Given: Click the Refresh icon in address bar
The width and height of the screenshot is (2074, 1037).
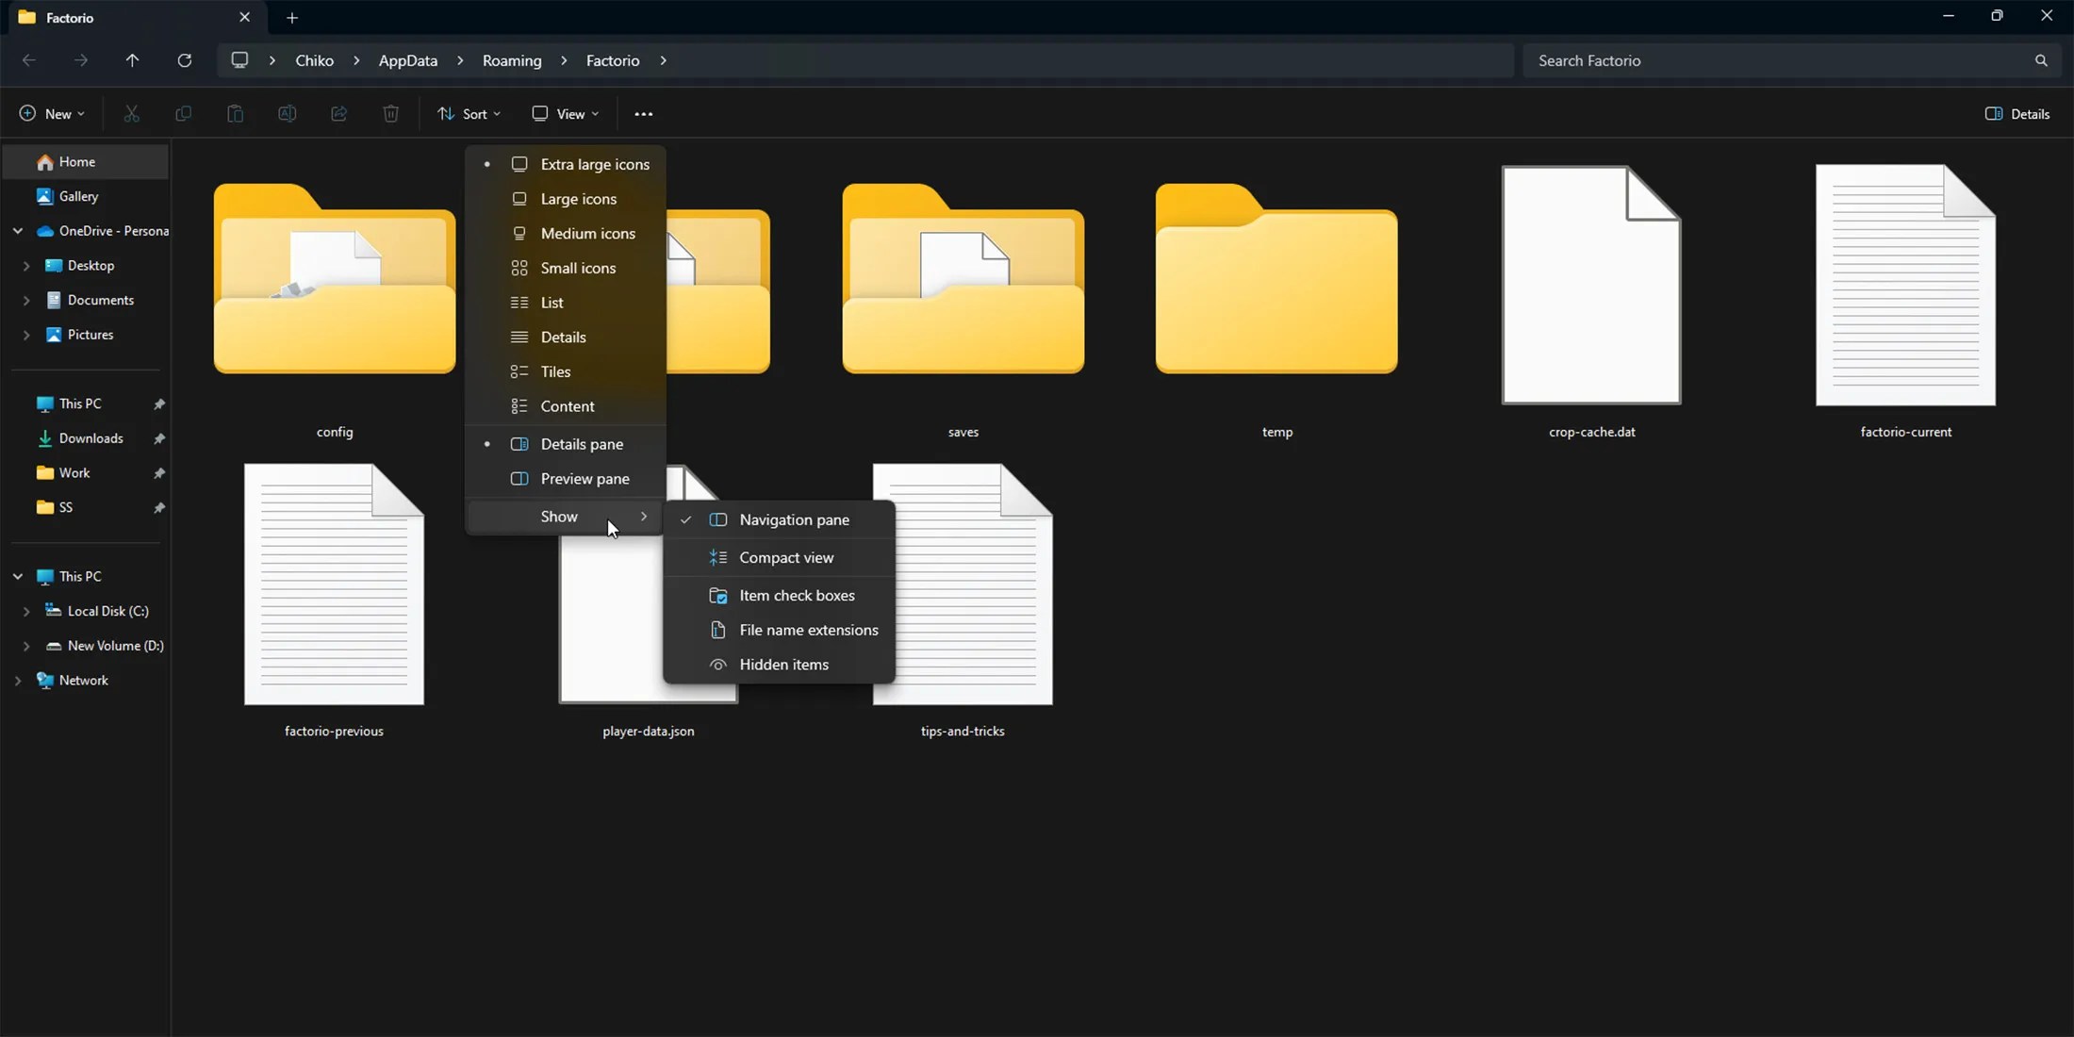Looking at the screenshot, I should pos(185,60).
